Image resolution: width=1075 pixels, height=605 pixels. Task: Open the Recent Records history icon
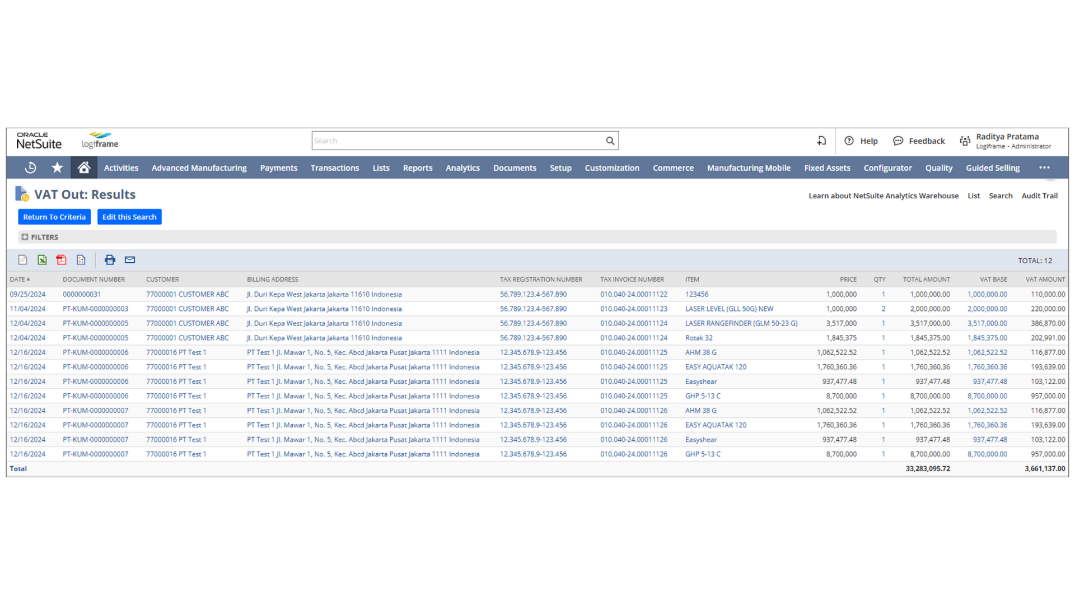(31, 167)
